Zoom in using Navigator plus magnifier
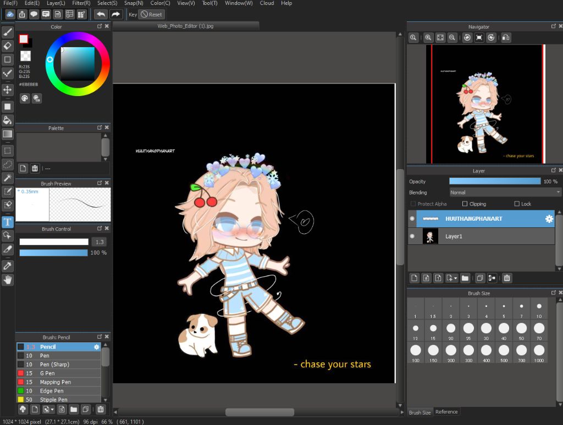This screenshot has width=563, height=425. click(428, 37)
